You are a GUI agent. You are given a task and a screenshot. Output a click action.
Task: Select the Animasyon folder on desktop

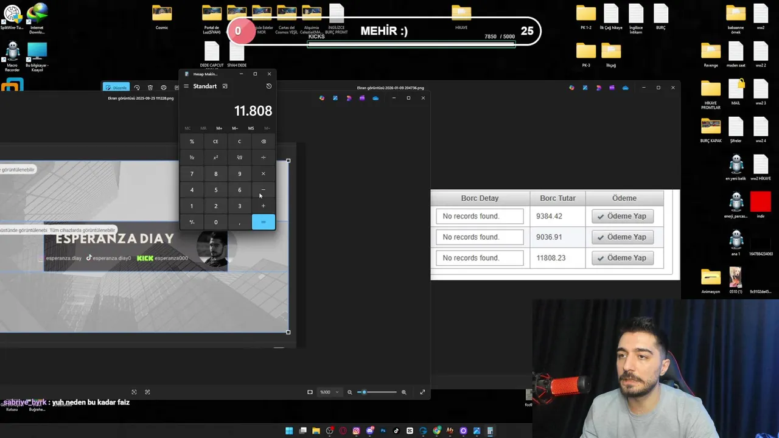711,281
